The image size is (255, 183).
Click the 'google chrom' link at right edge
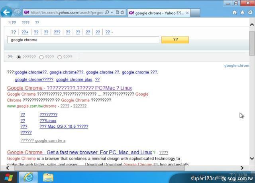[237, 65]
